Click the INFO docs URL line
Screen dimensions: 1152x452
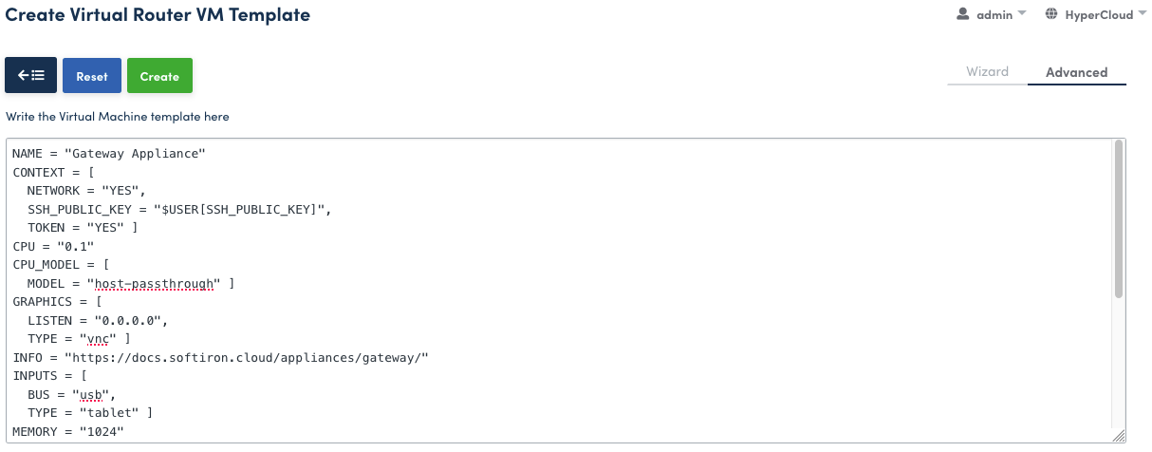click(x=221, y=357)
